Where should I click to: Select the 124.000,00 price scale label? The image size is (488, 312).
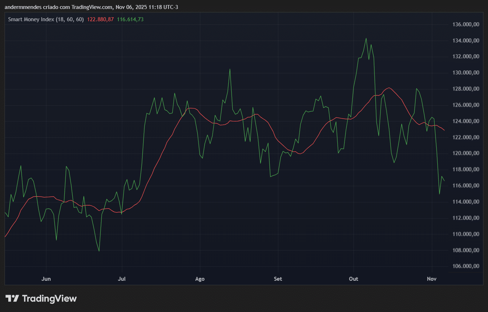point(465,121)
